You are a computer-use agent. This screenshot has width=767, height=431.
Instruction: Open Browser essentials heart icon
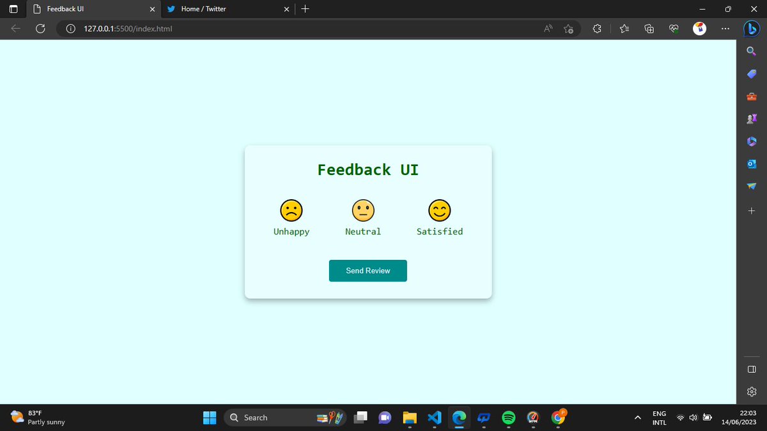pyautogui.click(x=674, y=28)
